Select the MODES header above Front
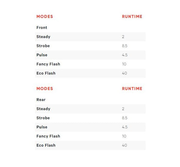 pyautogui.click(x=45, y=16)
